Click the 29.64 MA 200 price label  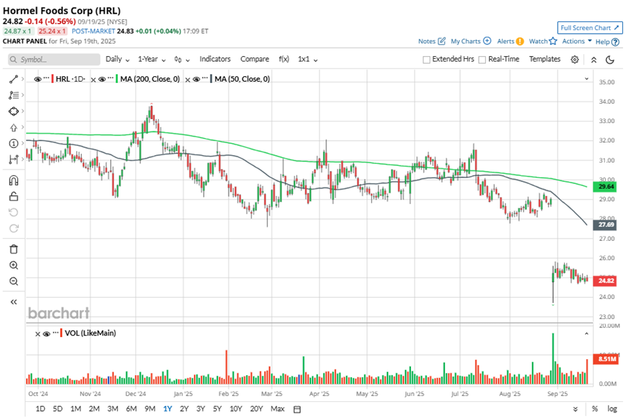coord(605,186)
